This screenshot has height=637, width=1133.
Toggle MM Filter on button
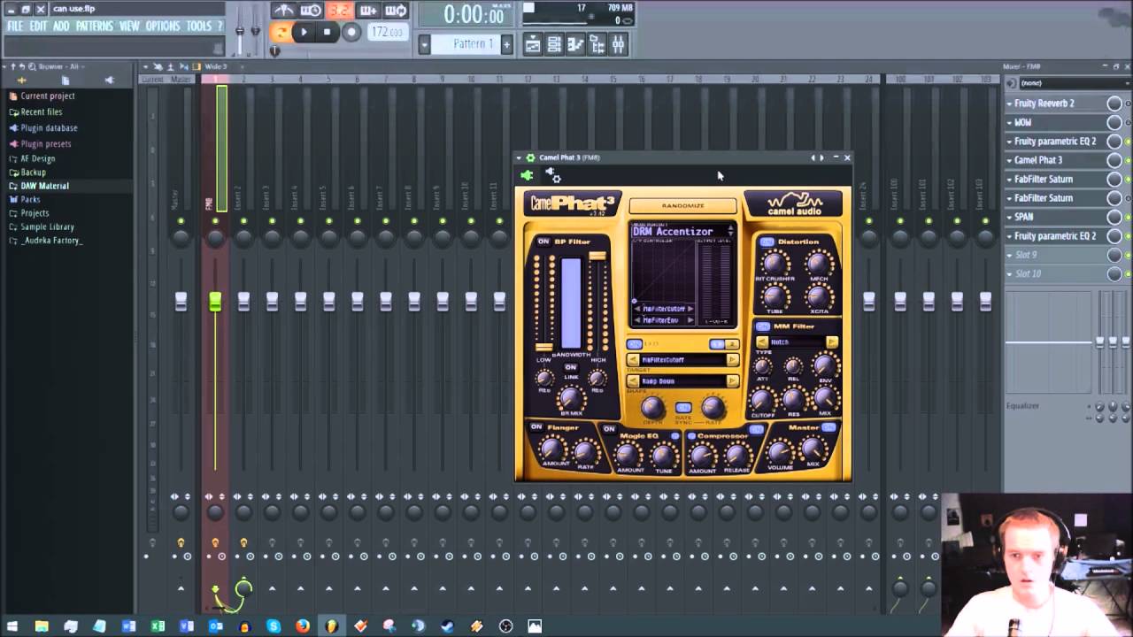(x=763, y=326)
